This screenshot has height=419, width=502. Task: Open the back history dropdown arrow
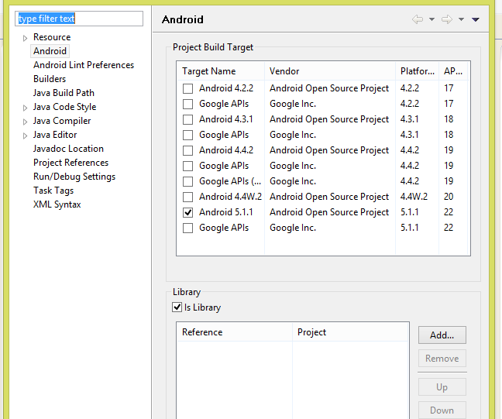(432, 20)
